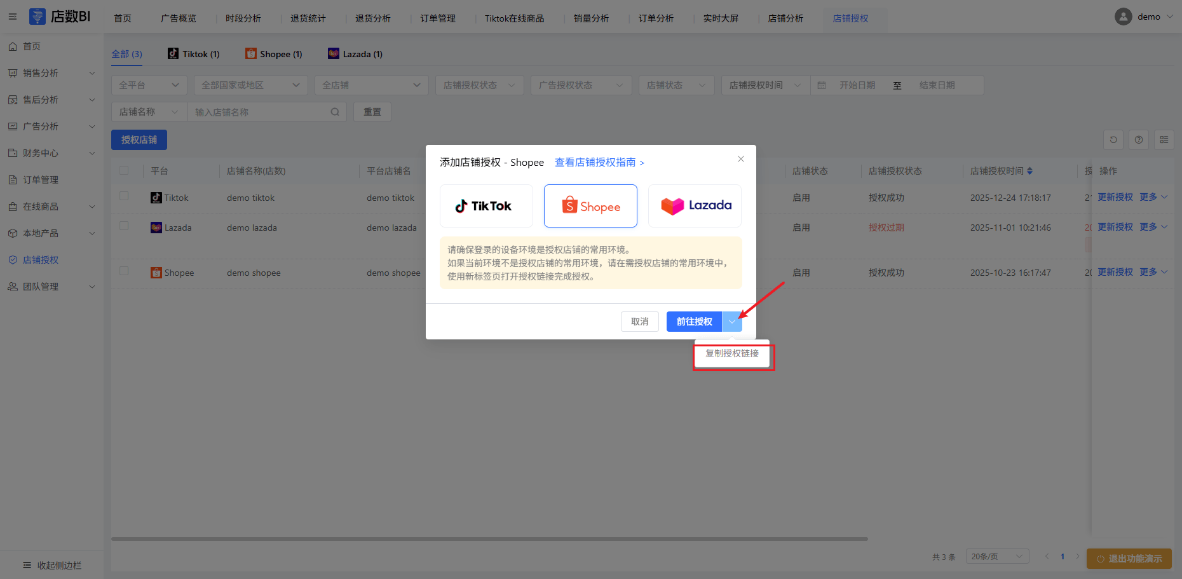1182x579 pixels.
Task: Check the demo lazada row checkbox
Action: coord(124,226)
